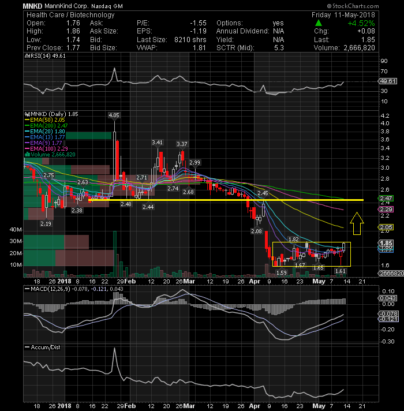
Task: Click the Chg +0.08 value
Action: [x=366, y=31]
